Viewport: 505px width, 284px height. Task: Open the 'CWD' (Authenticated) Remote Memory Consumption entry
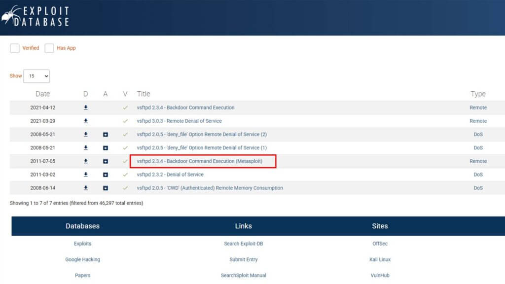point(210,188)
